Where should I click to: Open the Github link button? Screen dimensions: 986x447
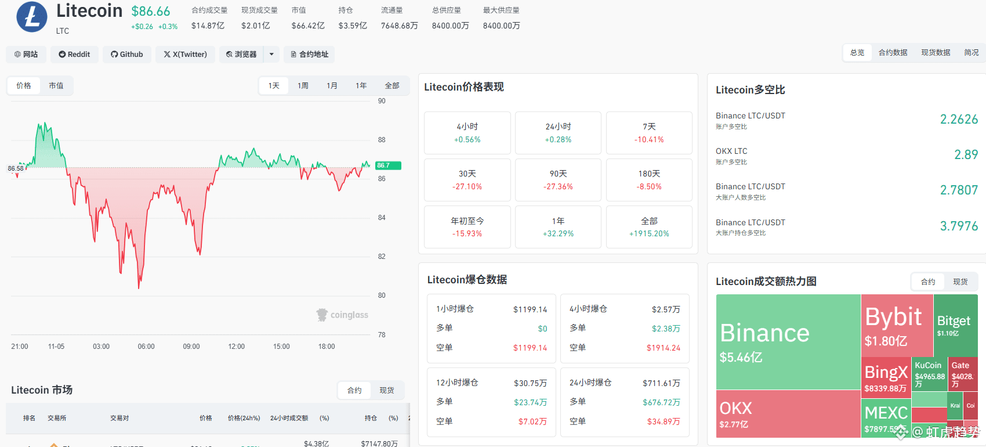coord(127,54)
